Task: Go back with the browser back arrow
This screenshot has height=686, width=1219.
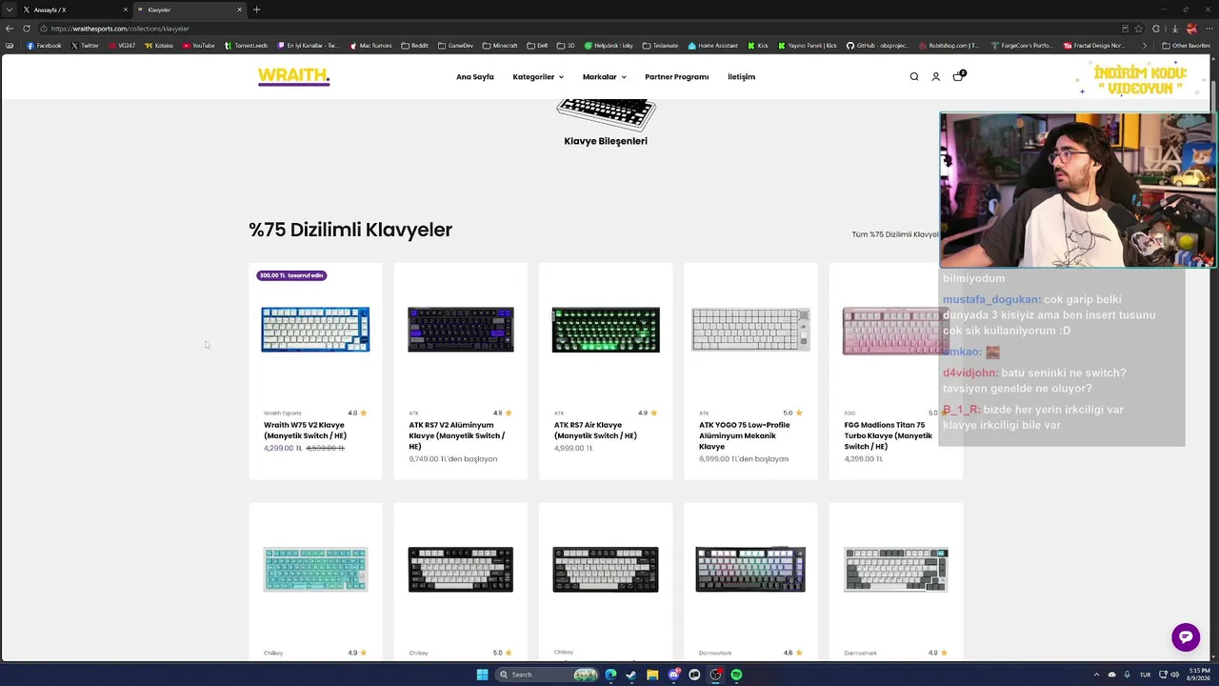Action: (10, 29)
